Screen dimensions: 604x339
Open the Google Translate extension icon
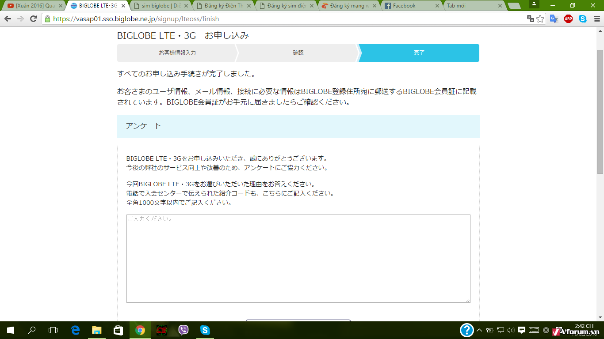(554, 19)
